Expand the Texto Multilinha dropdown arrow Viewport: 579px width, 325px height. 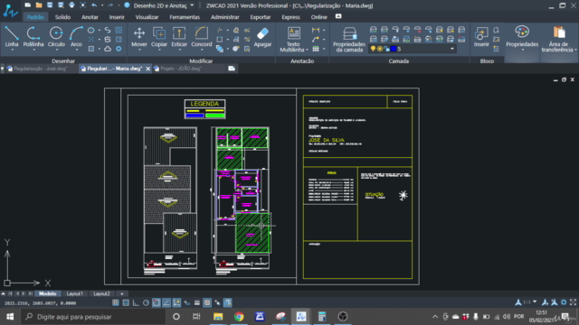pyautogui.click(x=307, y=50)
